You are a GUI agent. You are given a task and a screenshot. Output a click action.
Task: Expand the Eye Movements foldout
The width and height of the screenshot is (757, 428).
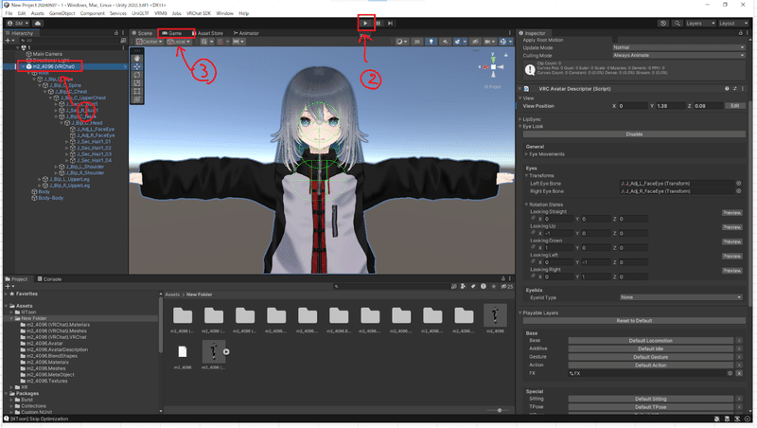click(x=526, y=154)
